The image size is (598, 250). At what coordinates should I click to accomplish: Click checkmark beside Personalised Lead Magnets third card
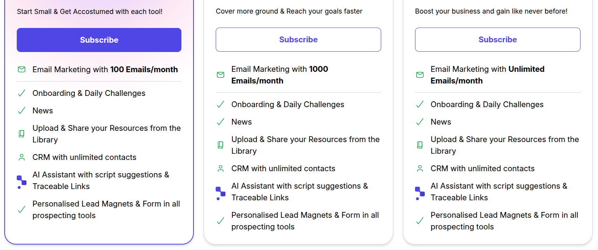tap(420, 221)
